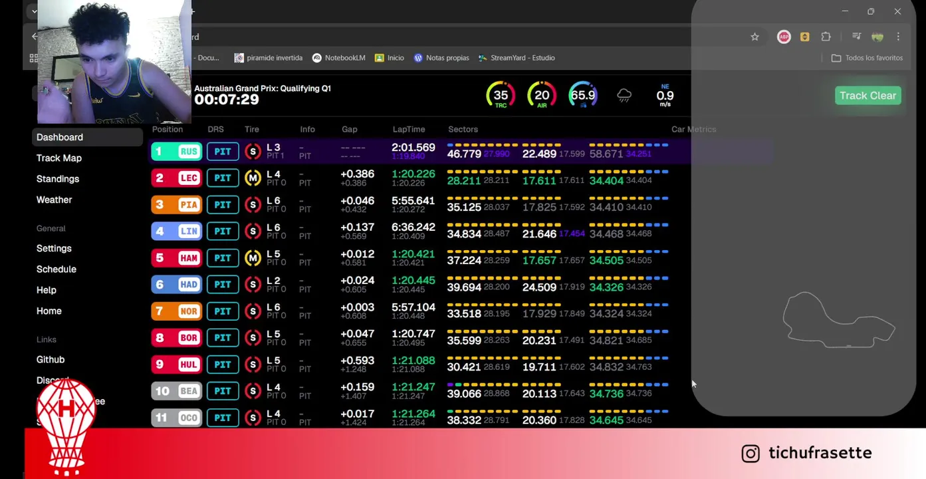Viewport: 926px width, 479px height.
Task: Open Help in the sidebar
Action: pos(47,290)
